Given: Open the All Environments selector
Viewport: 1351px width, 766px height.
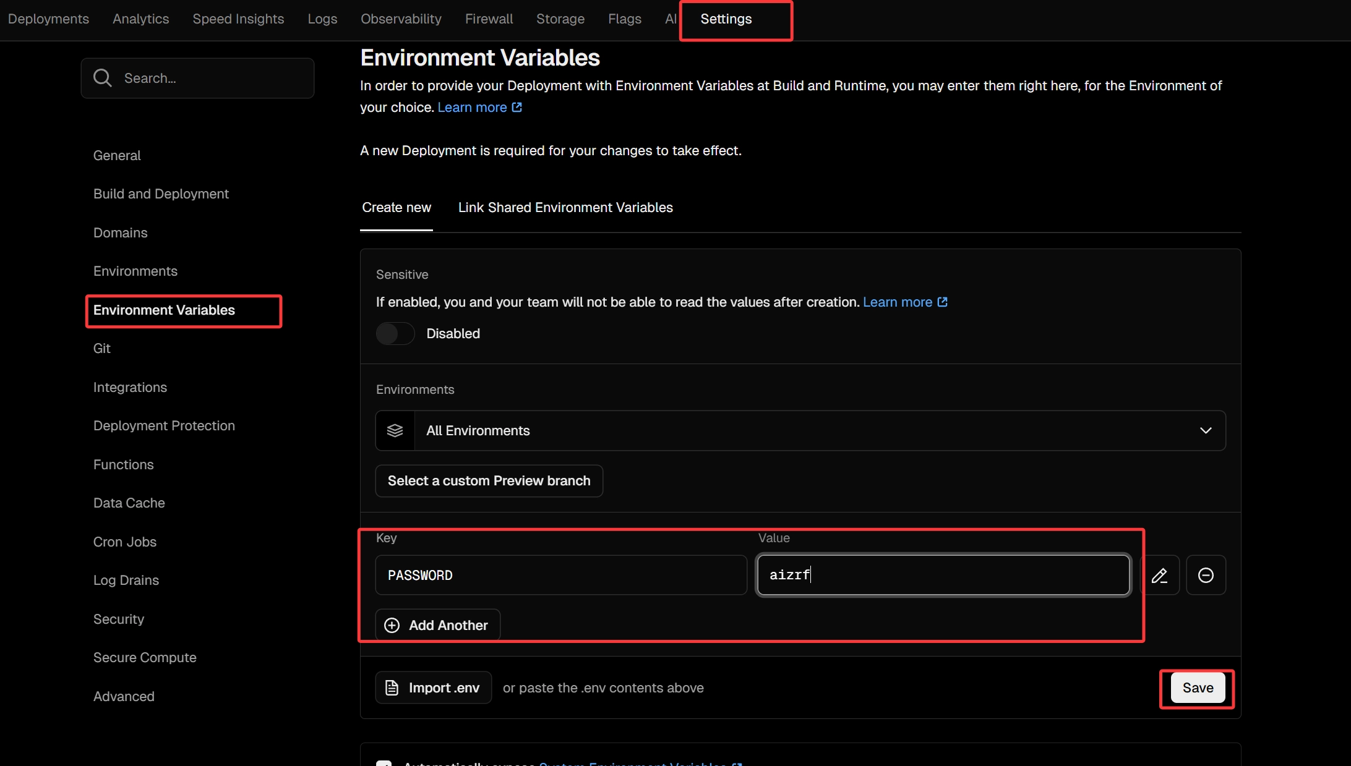Looking at the screenshot, I should tap(800, 430).
